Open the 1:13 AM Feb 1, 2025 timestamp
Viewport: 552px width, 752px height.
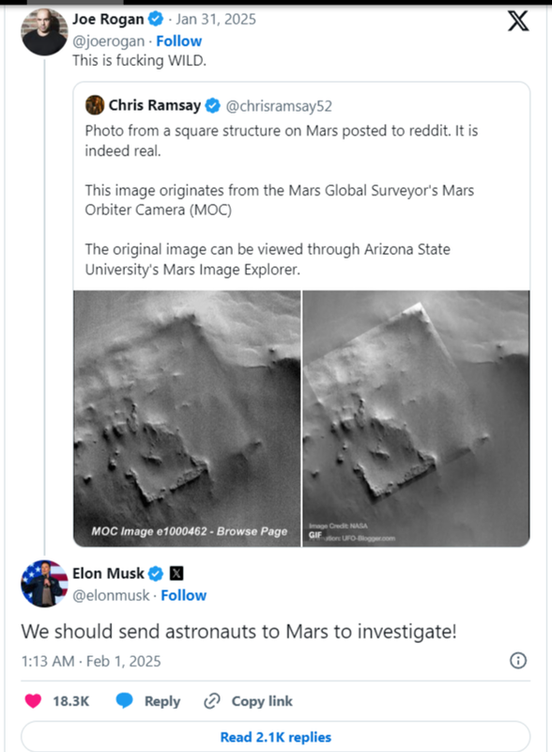click(x=91, y=661)
